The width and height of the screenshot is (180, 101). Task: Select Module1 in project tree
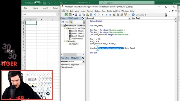click(75, 44)
